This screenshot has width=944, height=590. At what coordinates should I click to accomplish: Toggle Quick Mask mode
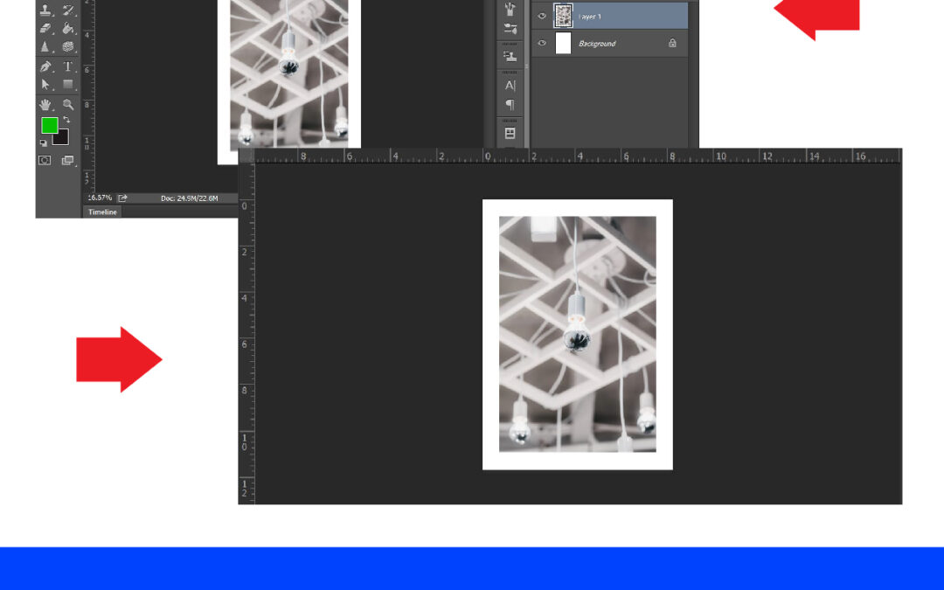click(45, 160)
